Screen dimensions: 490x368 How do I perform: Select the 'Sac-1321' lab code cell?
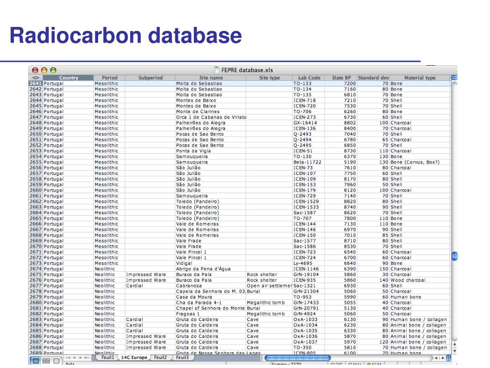(x=309, y=286)
